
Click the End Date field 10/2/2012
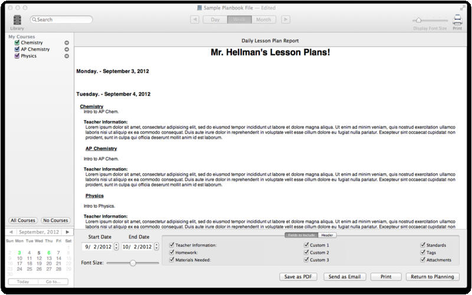(137, 247)
